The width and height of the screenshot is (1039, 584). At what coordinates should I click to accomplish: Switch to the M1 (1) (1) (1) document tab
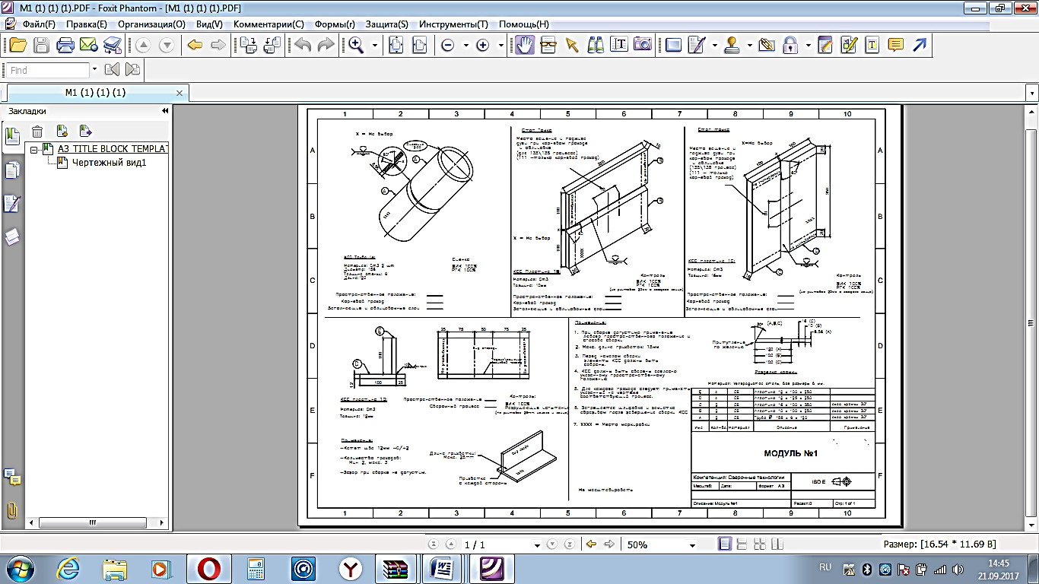click(x=95, y=93)
